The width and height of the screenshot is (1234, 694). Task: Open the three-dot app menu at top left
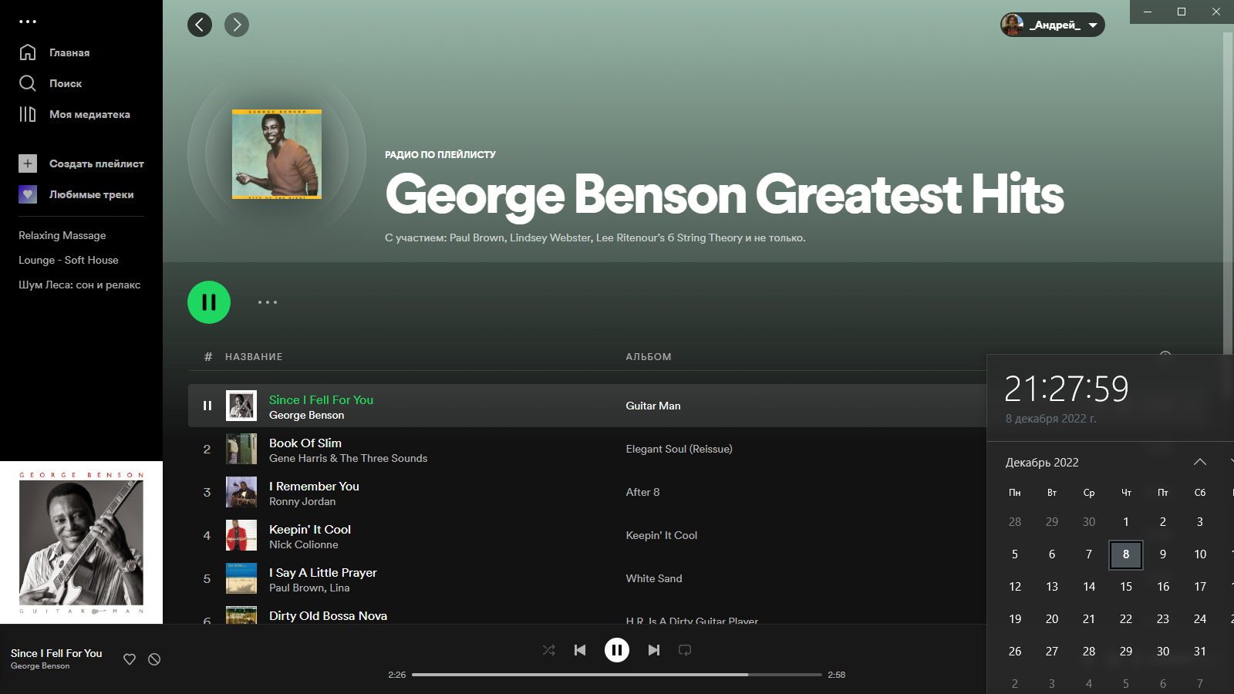(x=28, y=22)
